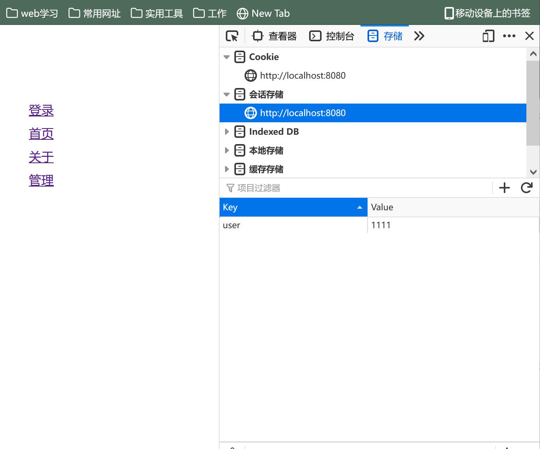Select the user key cell

click(x=294, y=225)
